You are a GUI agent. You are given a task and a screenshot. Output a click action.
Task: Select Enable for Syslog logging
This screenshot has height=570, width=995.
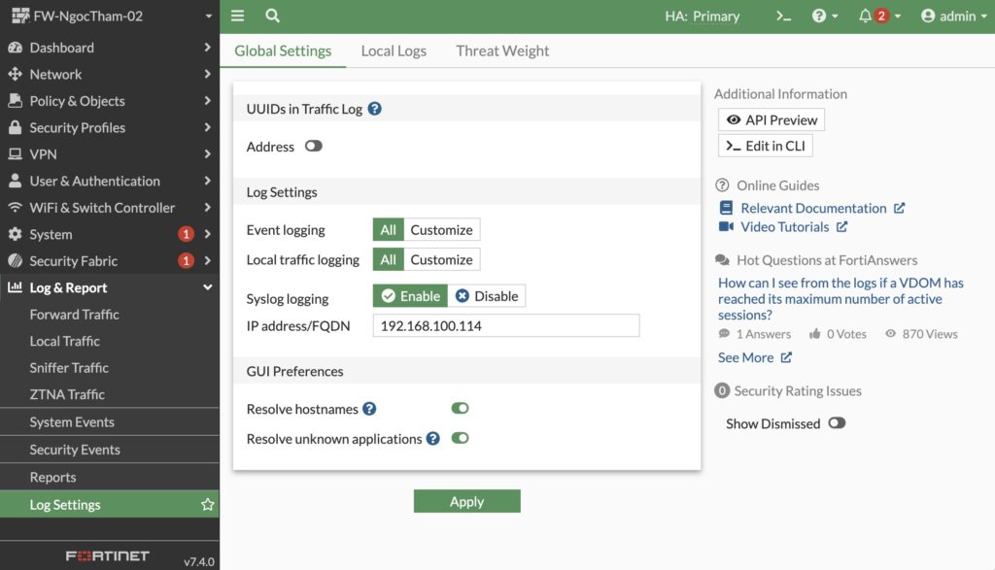click(x=411, y=296)
